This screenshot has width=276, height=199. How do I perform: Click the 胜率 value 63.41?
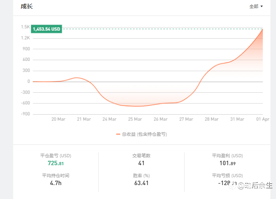[141, 183]
